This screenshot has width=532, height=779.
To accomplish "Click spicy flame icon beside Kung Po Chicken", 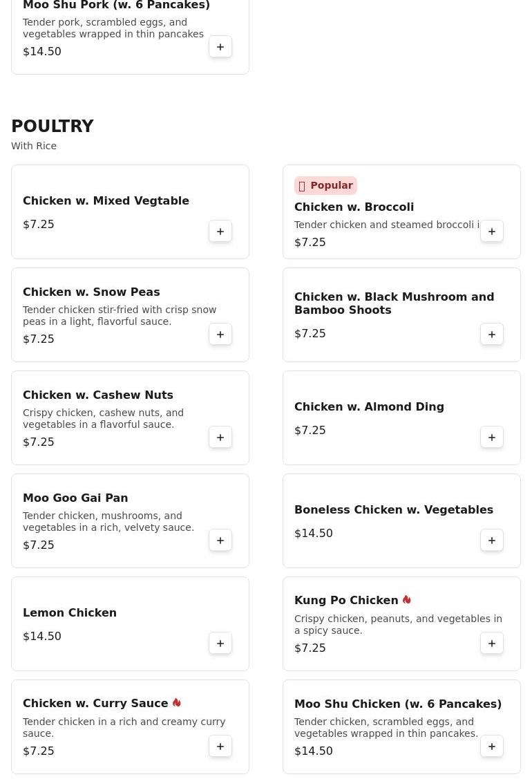I will pos(407,600).
